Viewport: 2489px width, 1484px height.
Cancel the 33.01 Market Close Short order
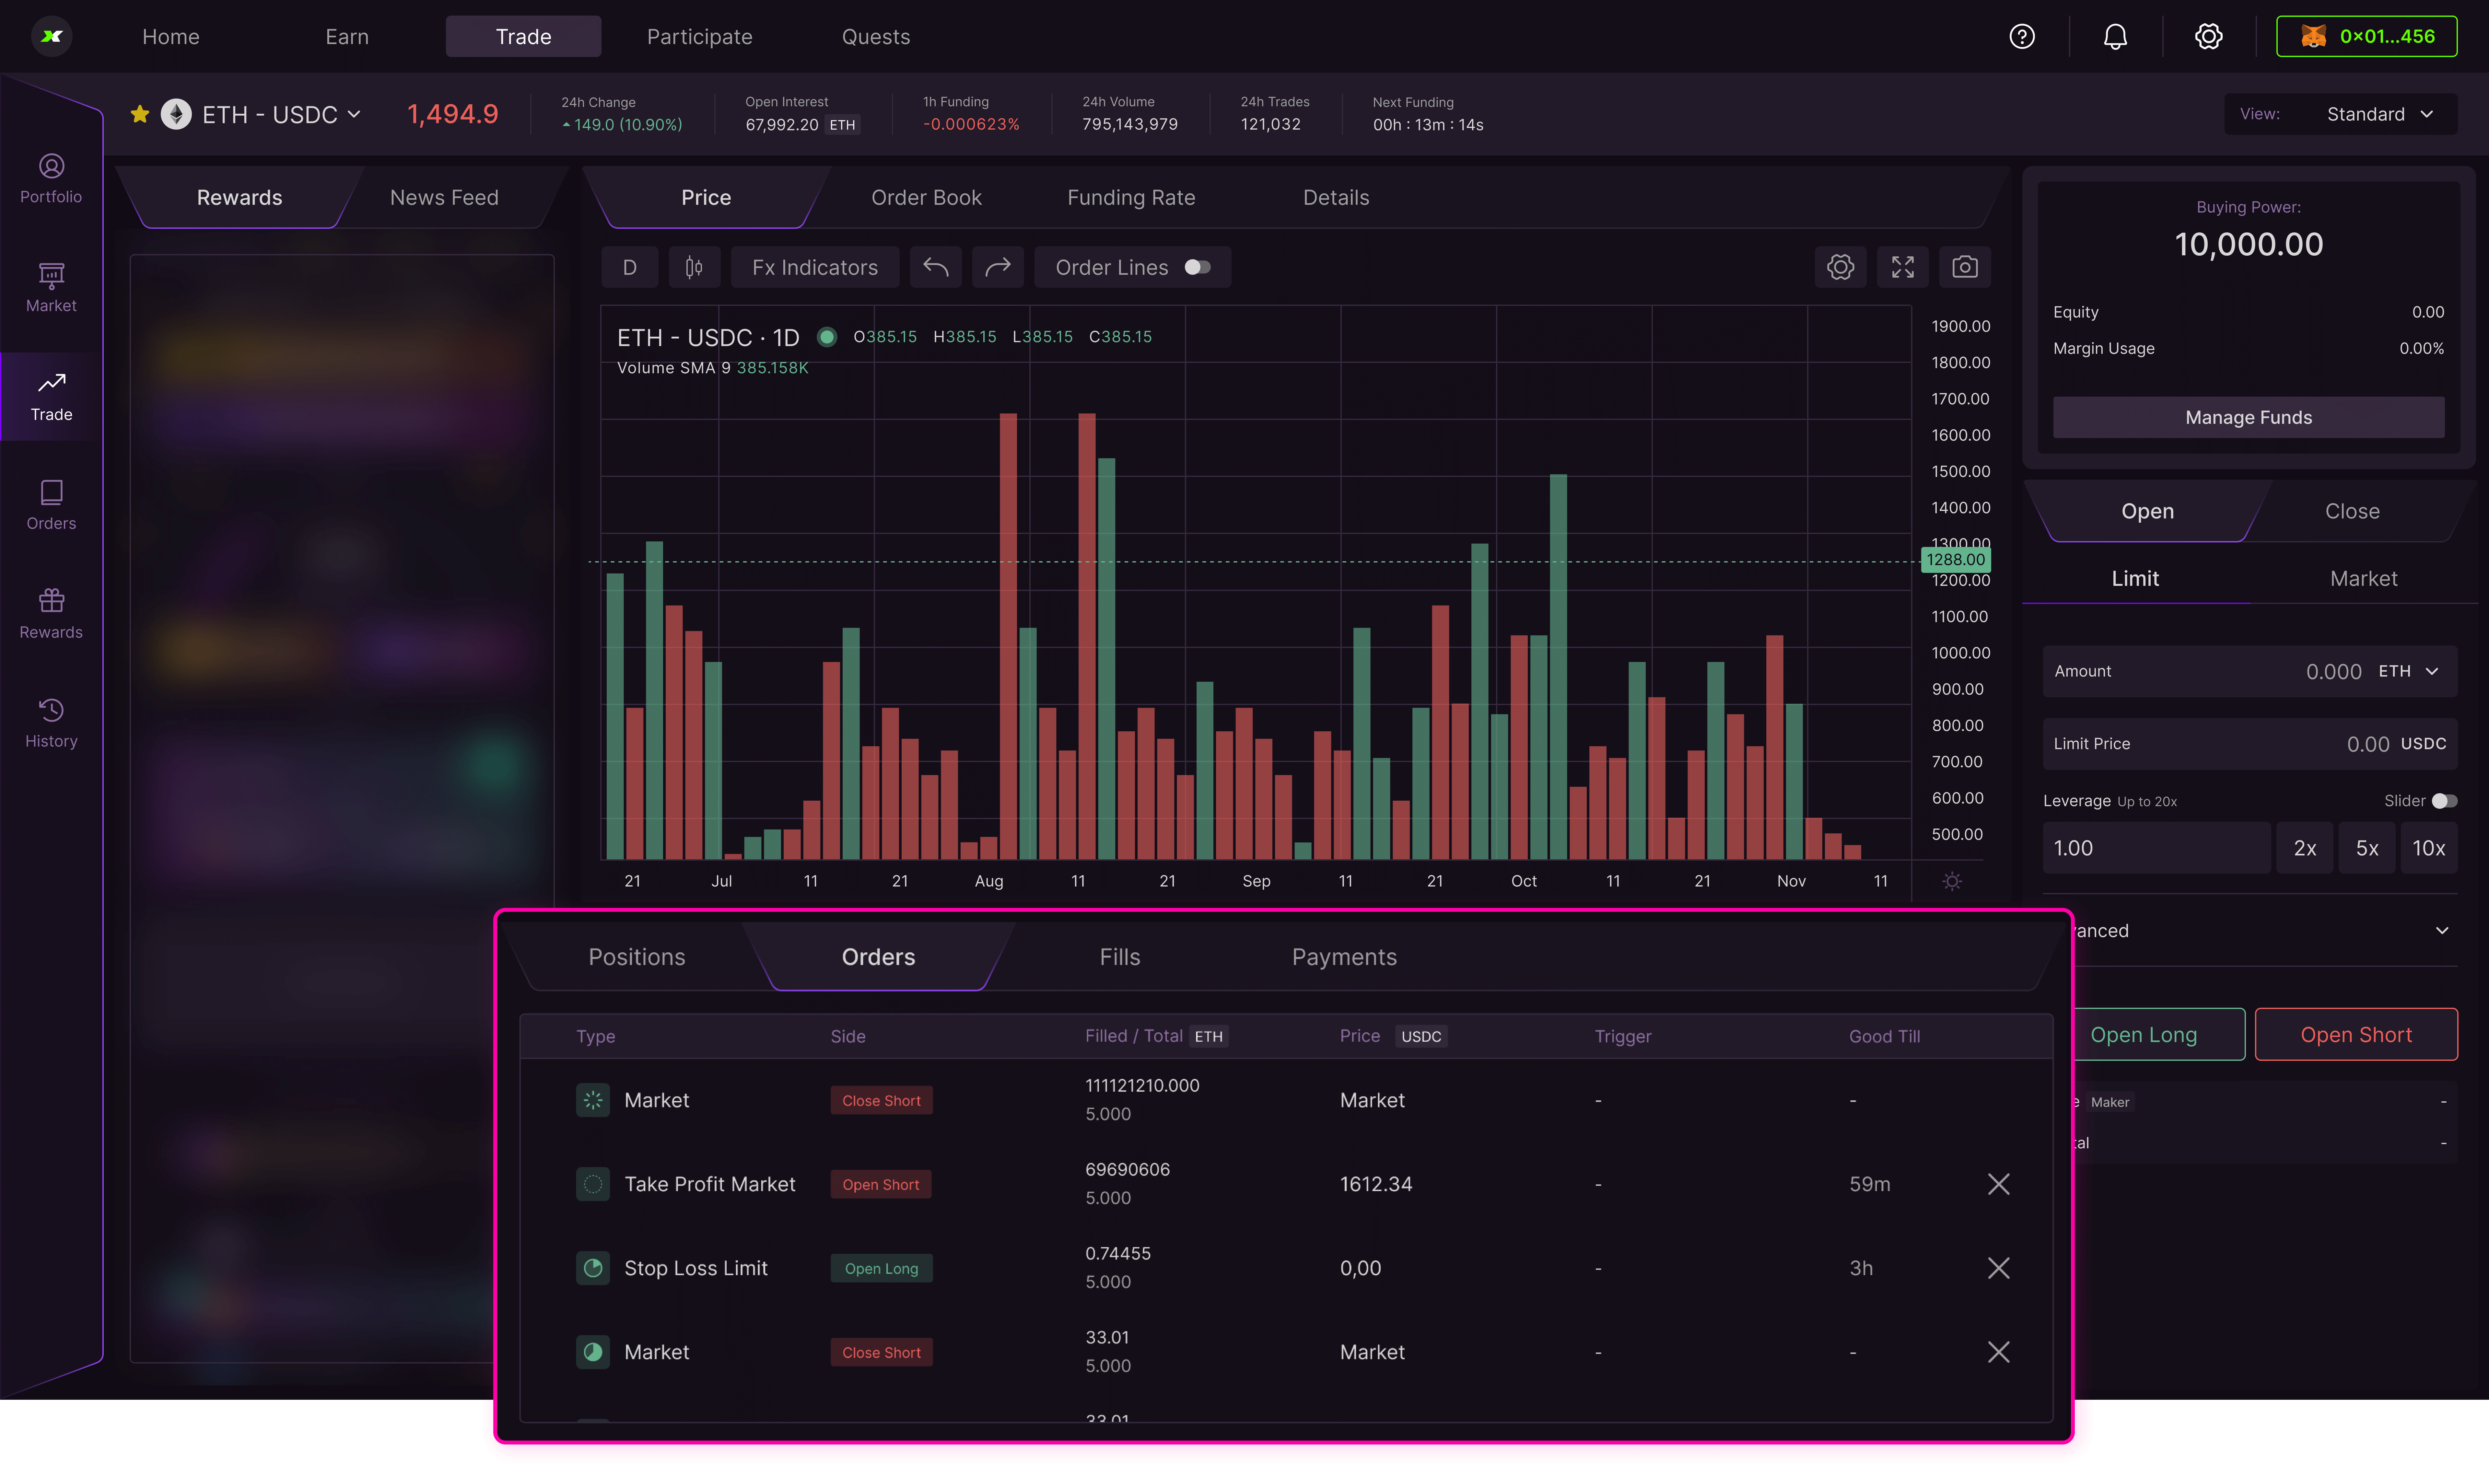(x=1998, y=1352)
